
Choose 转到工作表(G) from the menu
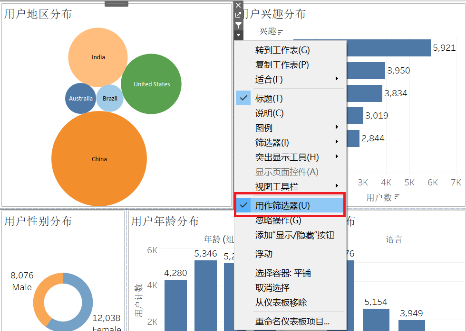[290, 50]
